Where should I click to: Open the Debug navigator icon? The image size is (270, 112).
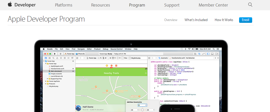tap(65, 58)
